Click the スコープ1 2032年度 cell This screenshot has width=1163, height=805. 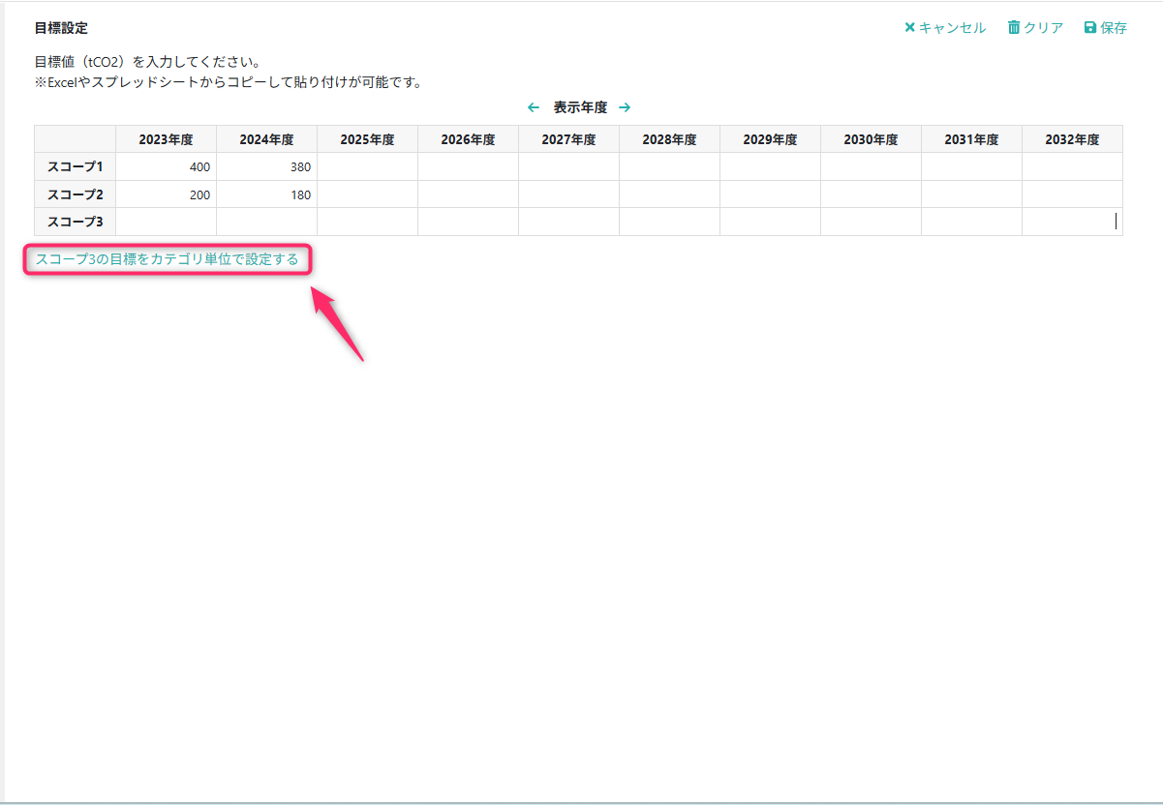[1072, 166]
